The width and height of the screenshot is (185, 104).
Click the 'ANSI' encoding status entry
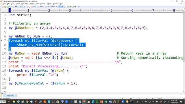(x=160, y=98)
